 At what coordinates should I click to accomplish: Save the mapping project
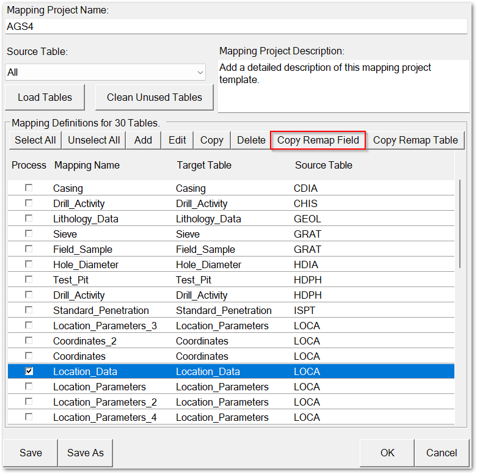(x=31, y=453)
